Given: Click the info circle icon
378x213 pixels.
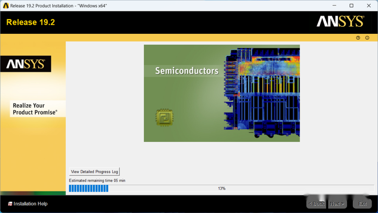Looking at the screenshot, I should pyautogui.click(x=367, y=38).
